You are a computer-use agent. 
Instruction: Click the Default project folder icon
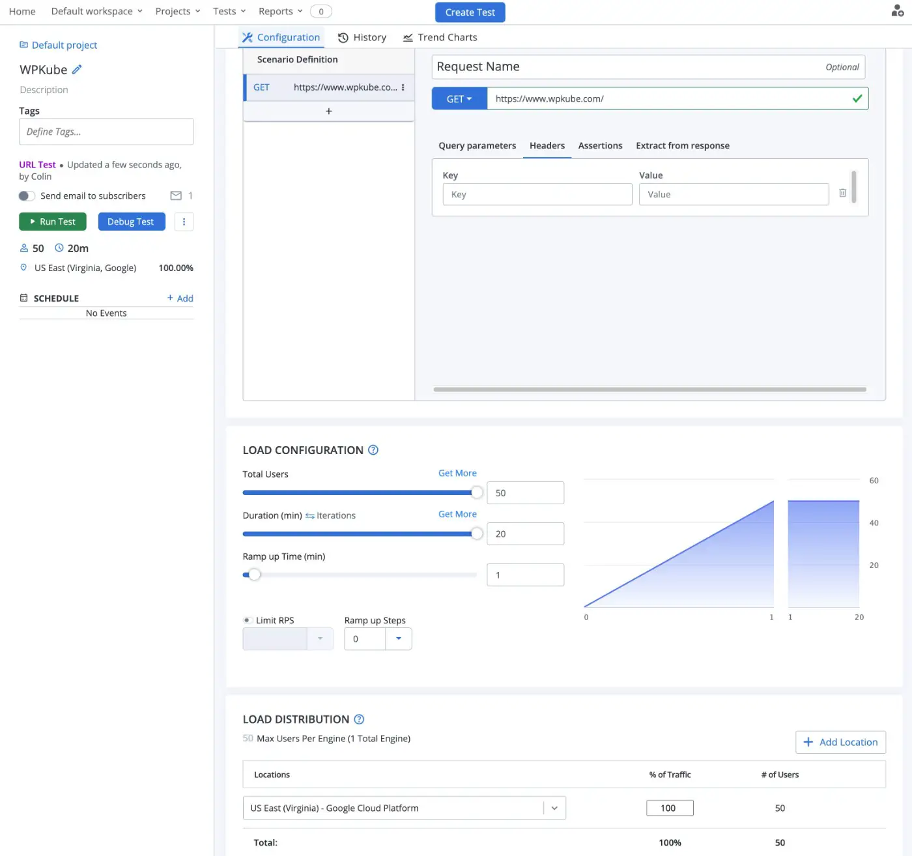coord(23,45)
